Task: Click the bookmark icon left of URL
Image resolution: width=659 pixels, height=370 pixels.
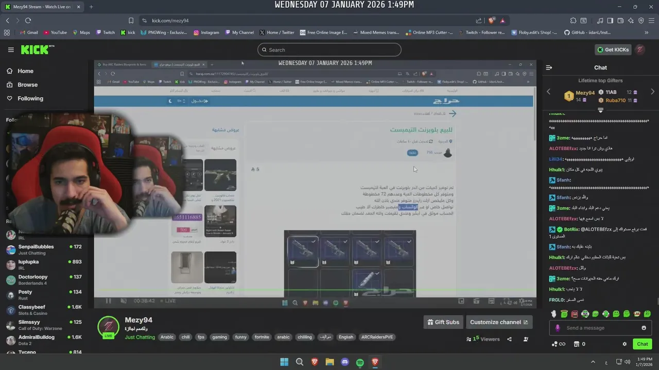Action: point(131,21)
